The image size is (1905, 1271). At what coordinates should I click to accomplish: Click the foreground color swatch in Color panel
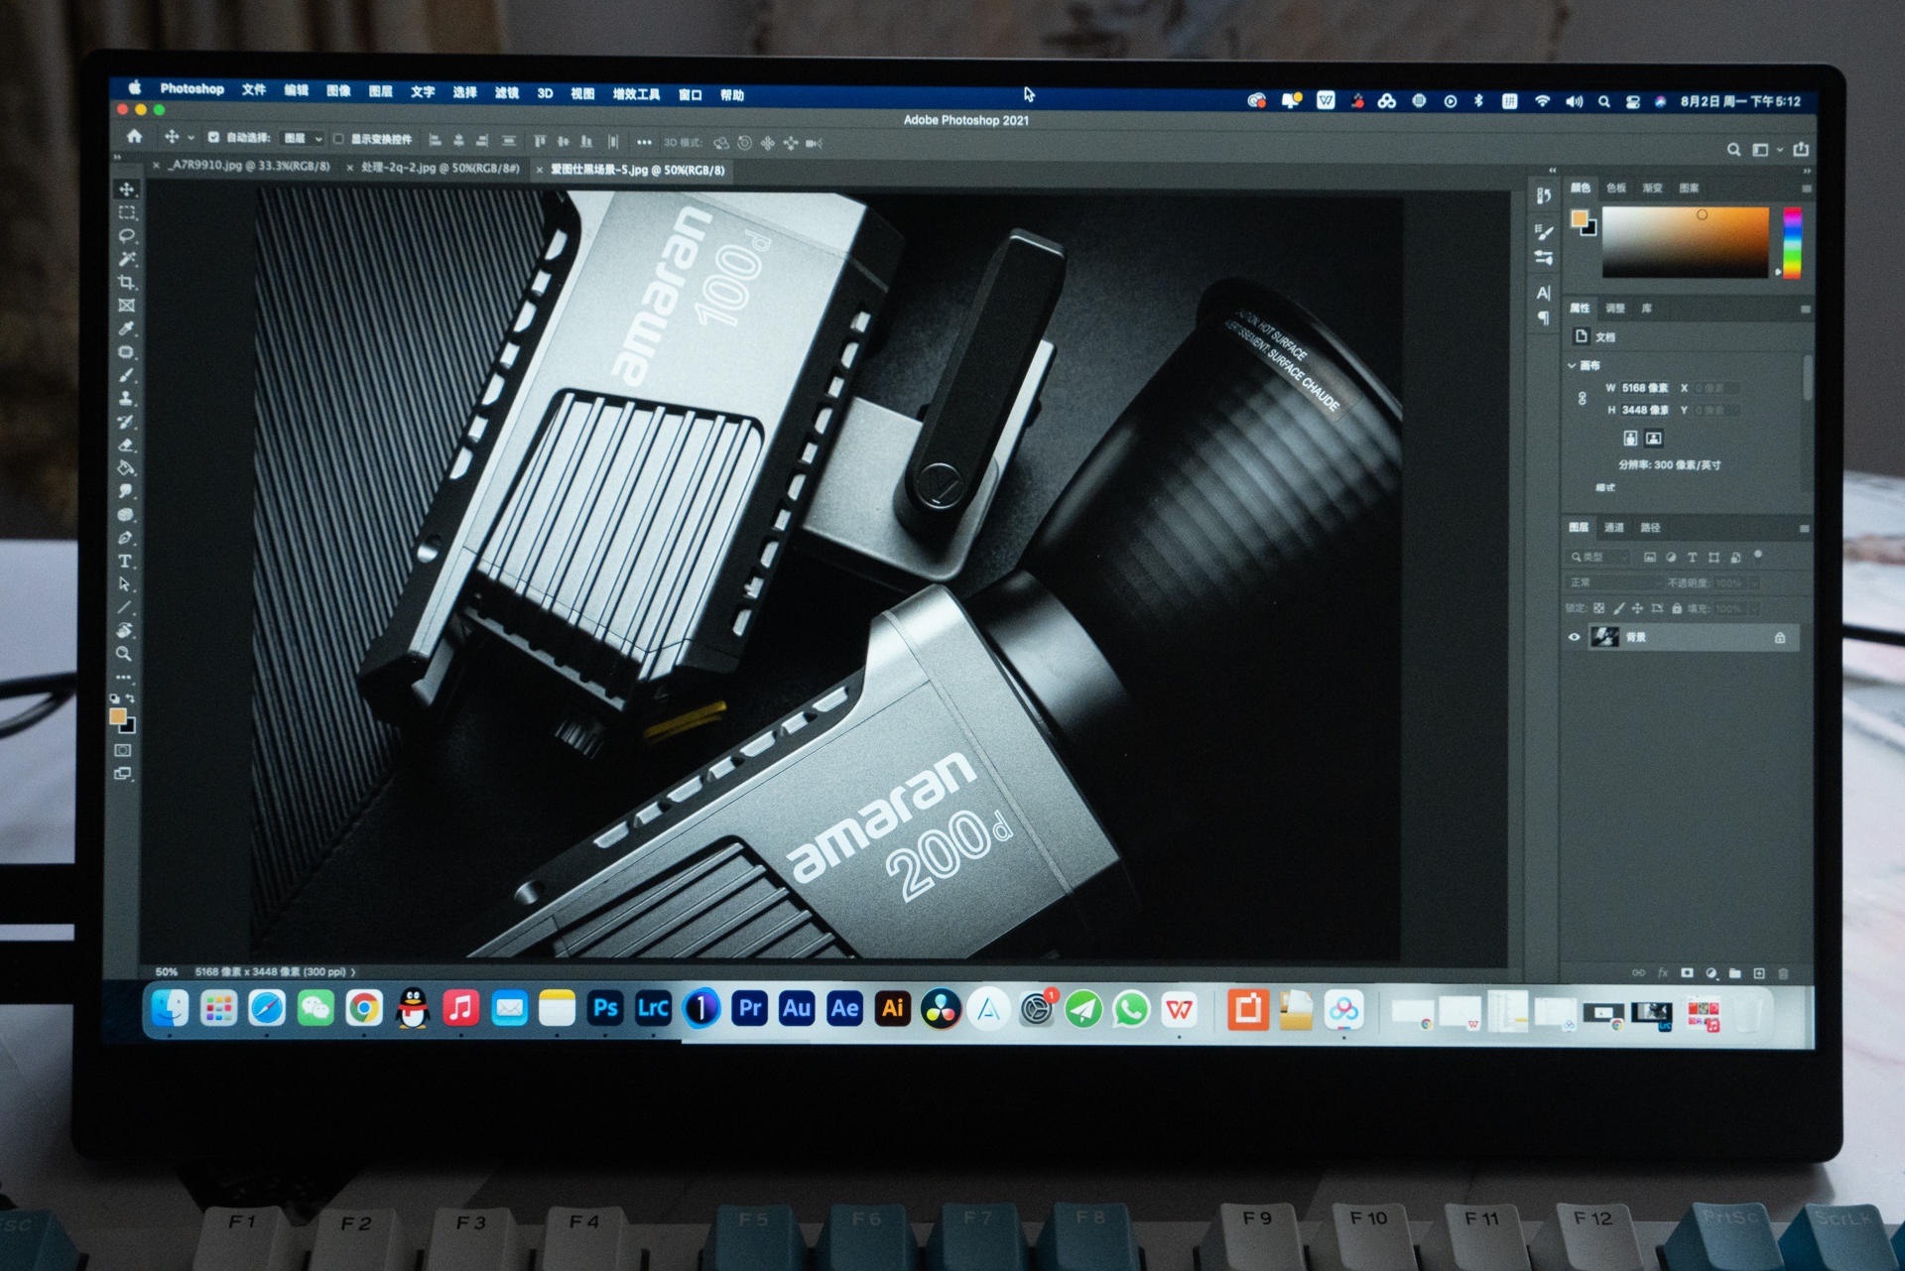click(x=1579, y=218)
